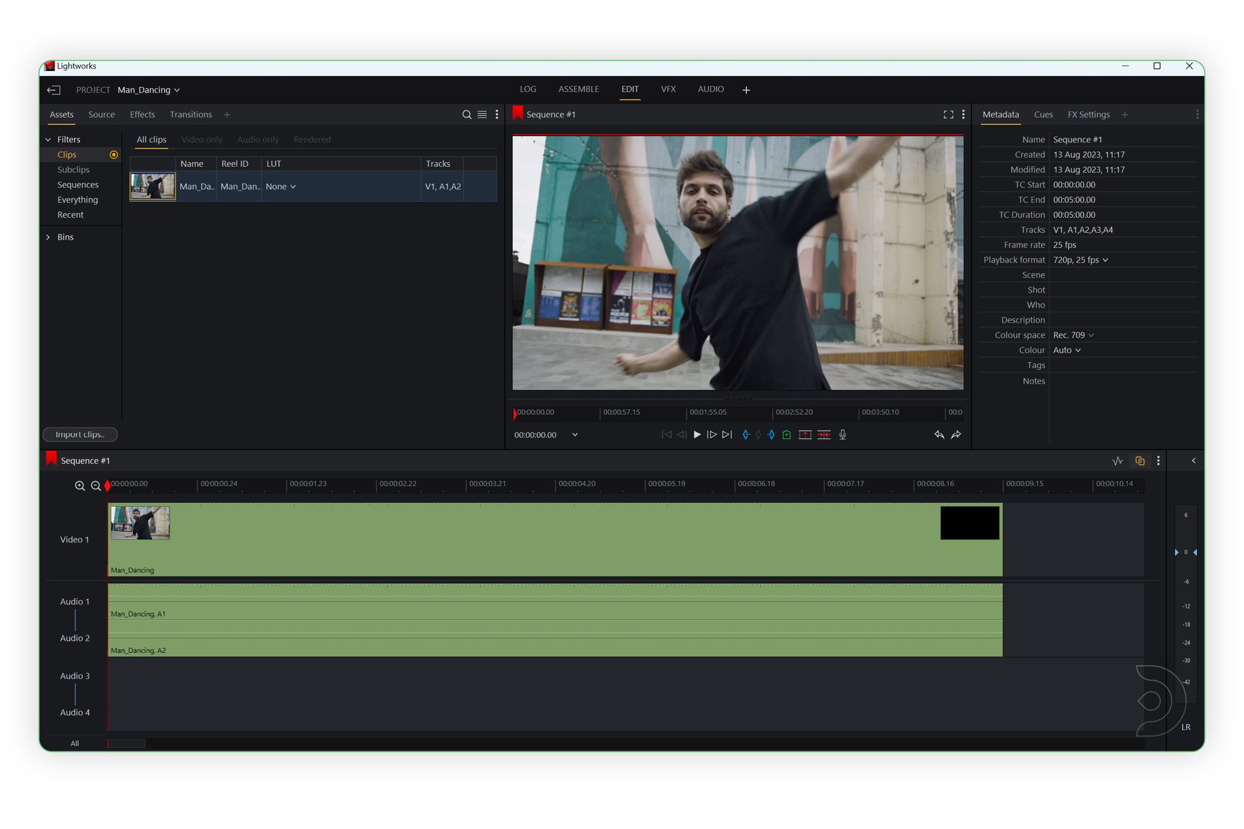This screenshot has height=829, width=1244.
Task: Click the mark-out blue marker icon
Action: (771, 435)
